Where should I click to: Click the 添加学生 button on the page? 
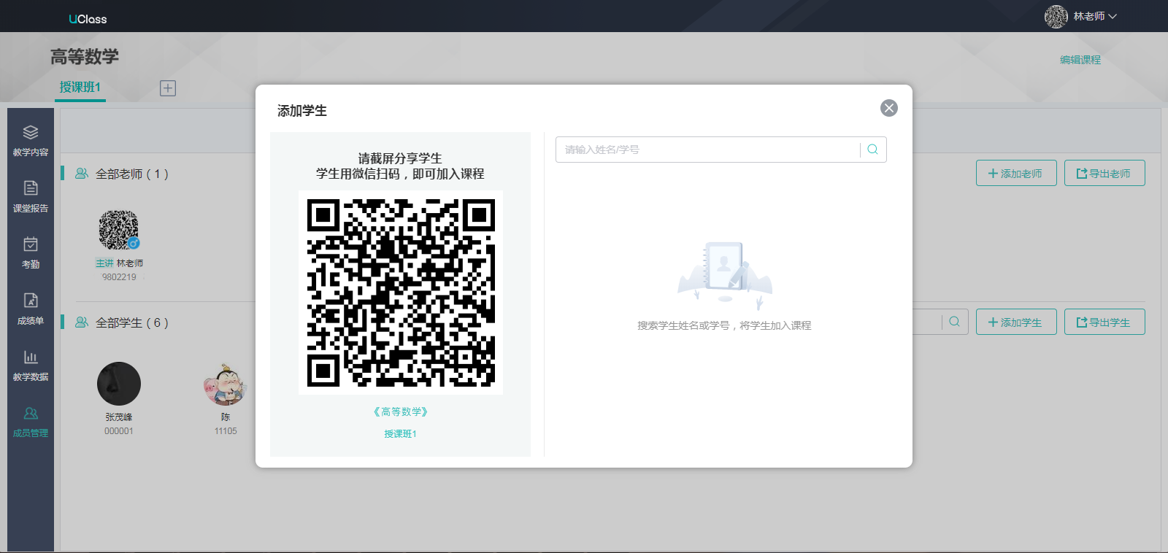(1016, 322)
